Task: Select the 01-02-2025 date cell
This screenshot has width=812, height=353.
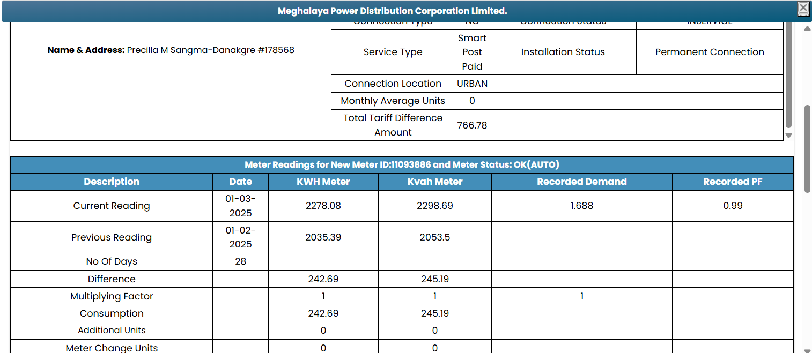Action: [240, 237]
